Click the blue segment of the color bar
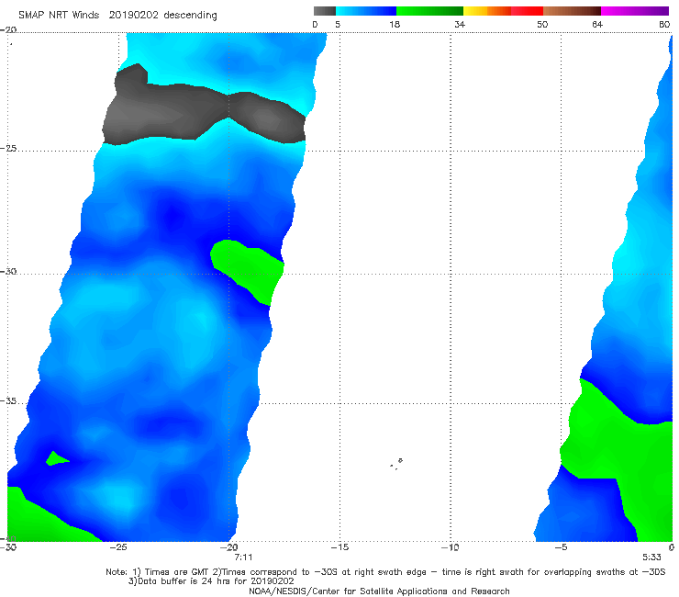This screenshot has height=597, width=679. click(x=366, y=11)
